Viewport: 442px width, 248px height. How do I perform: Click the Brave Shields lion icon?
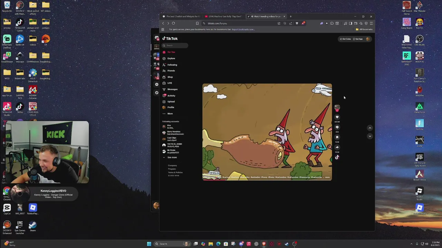coord(297,23)
